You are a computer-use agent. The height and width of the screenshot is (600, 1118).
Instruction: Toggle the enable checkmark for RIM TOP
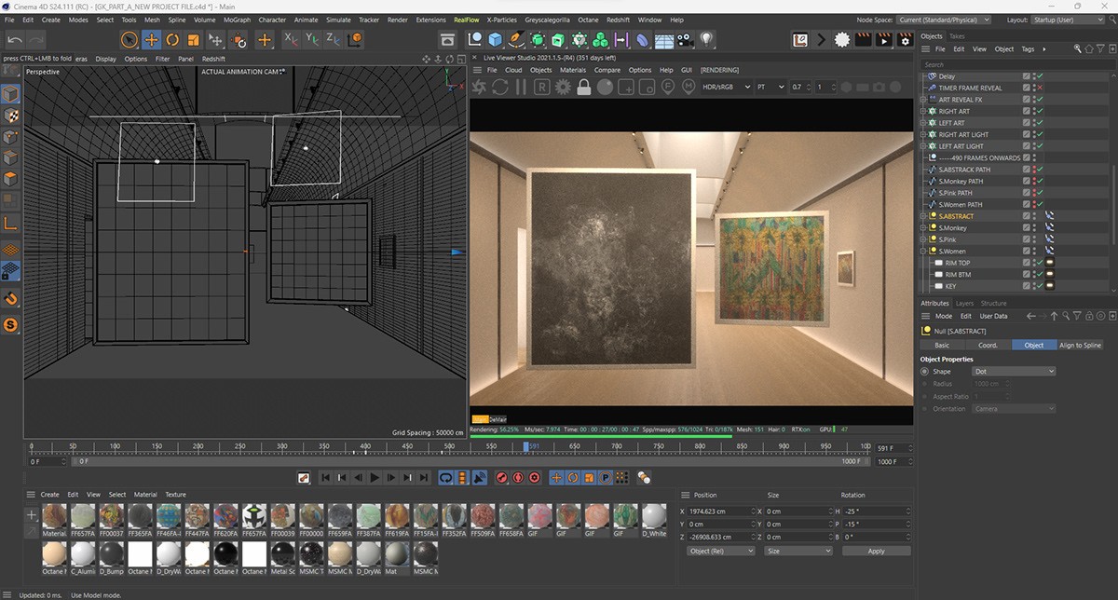click(x=1039, y=263)
